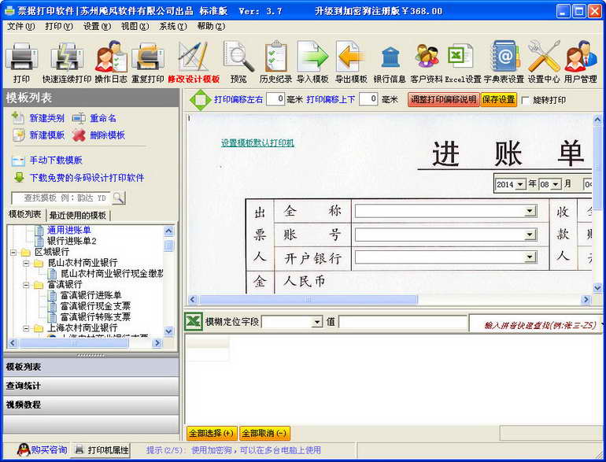This screenshot has width=606, height=462.
Task: Open the year 2014 dropdown
Action: (520, 184)
